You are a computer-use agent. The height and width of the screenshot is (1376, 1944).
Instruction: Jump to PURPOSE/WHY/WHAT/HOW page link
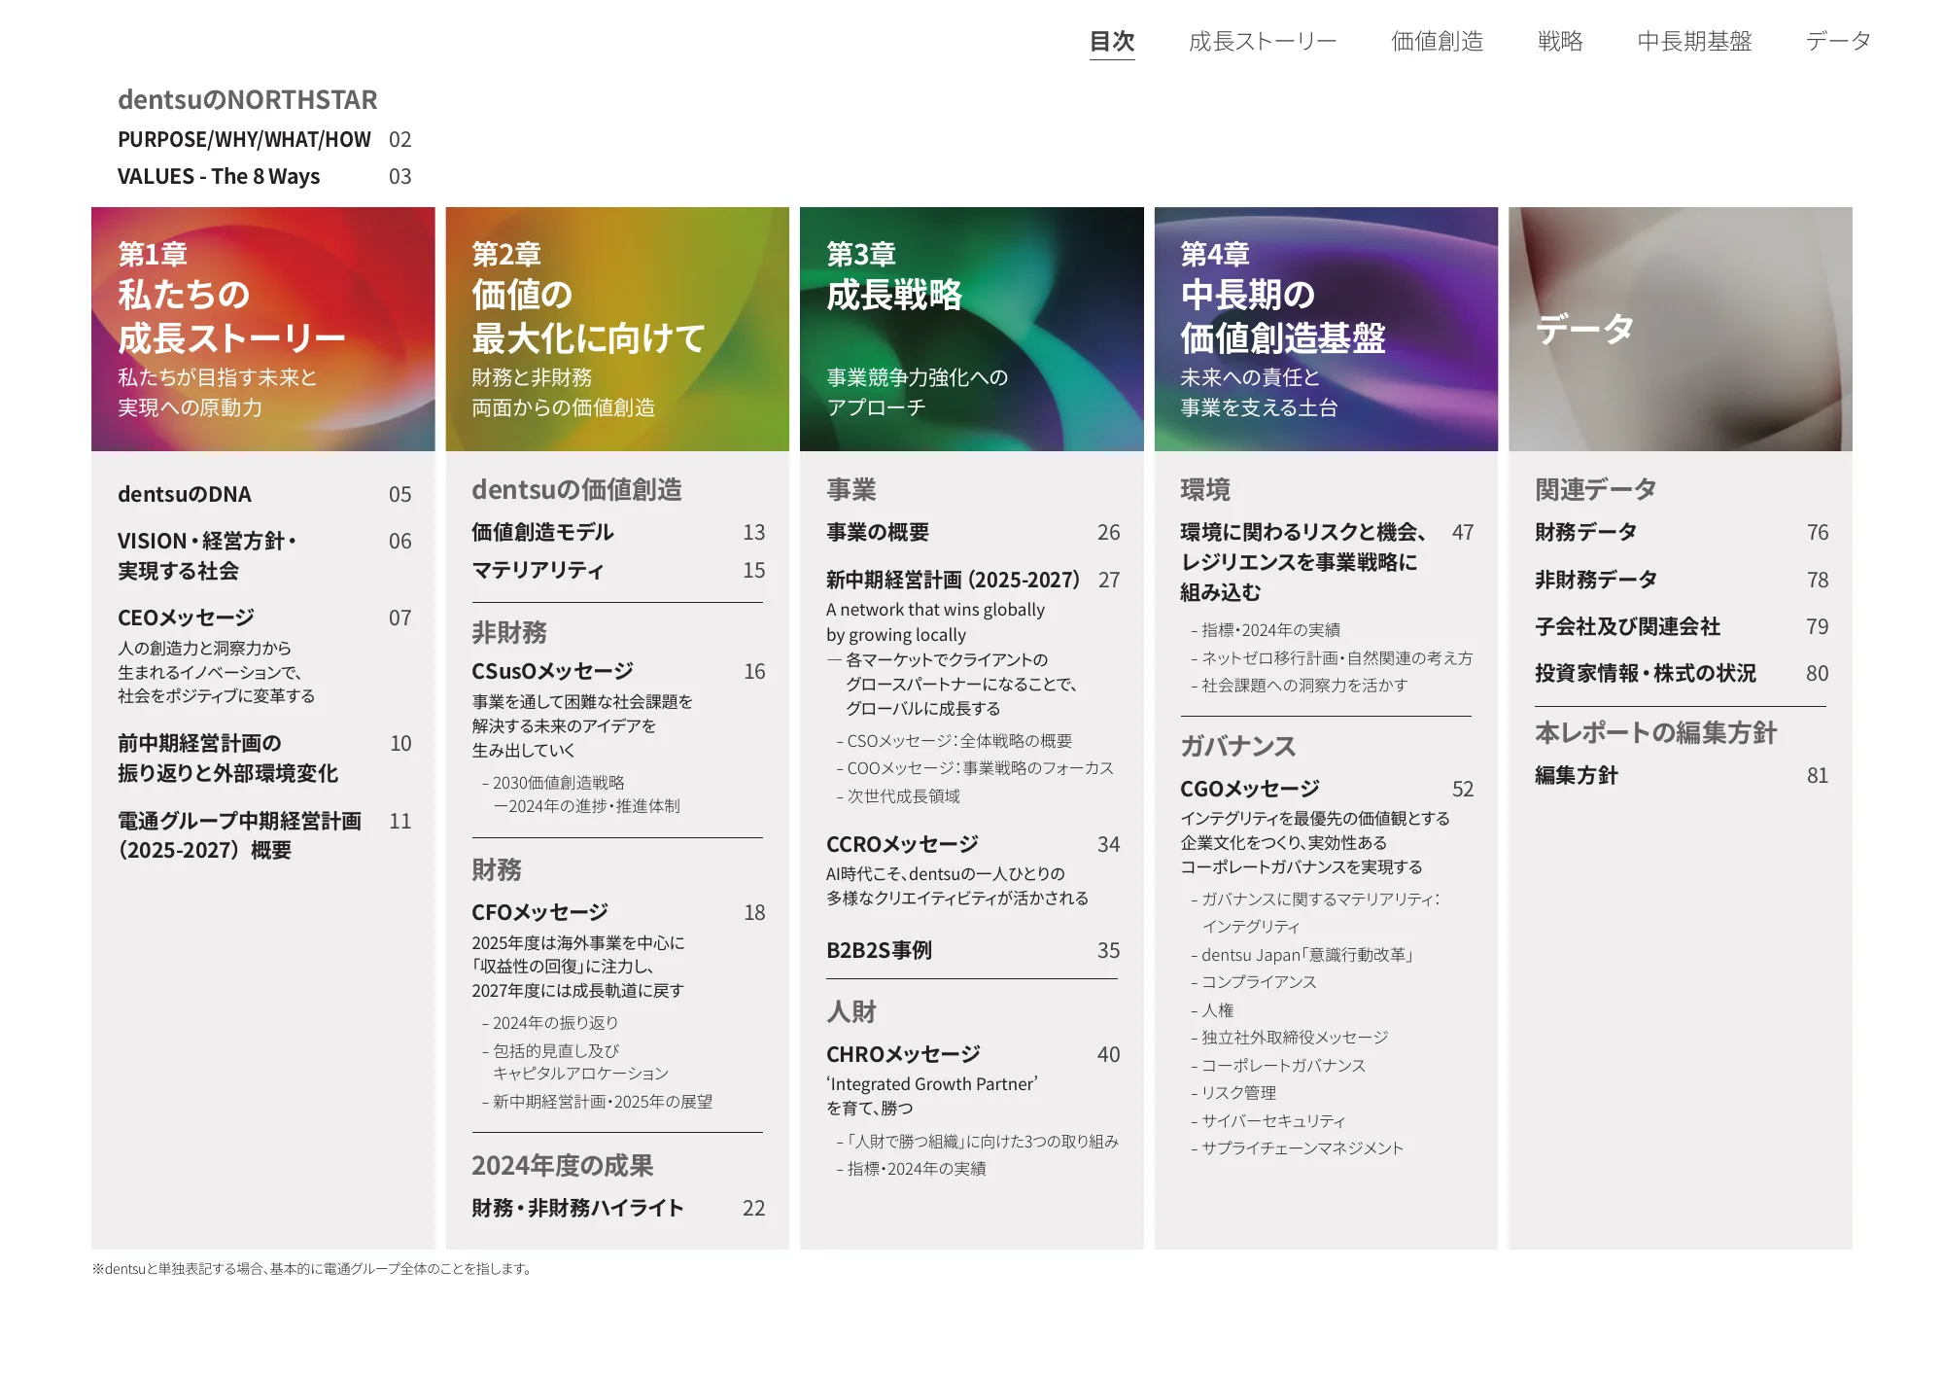244,139
